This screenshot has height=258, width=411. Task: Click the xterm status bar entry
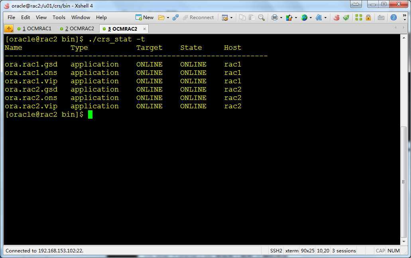click(292, 251)
